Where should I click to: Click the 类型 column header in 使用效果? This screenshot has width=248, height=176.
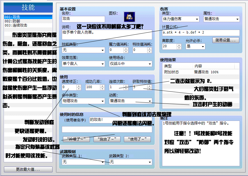coord(178,66)
